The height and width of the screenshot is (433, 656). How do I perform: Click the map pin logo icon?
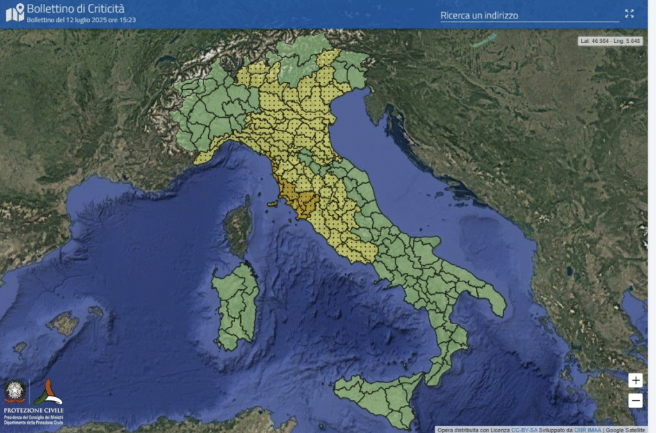tap(15, 12)
